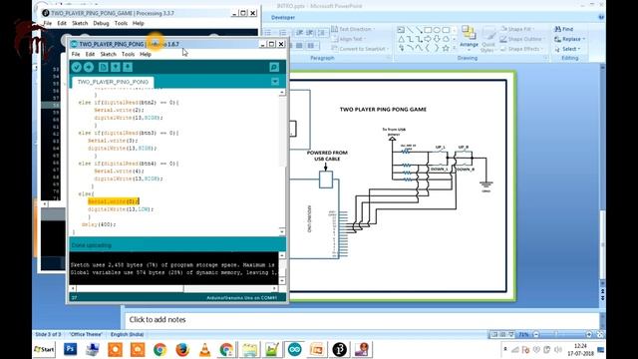
Task: Open VLC media player from taskbar
Action: click(x=204, y=349)
